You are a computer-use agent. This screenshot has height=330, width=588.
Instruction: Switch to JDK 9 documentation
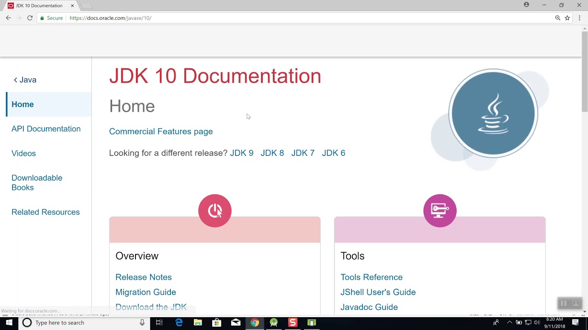242,153
